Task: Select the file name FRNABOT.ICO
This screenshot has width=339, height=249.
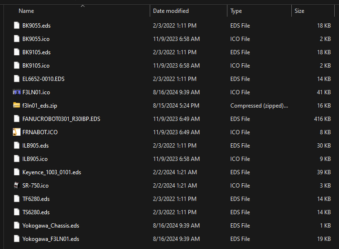Action: tap(40, 132)
